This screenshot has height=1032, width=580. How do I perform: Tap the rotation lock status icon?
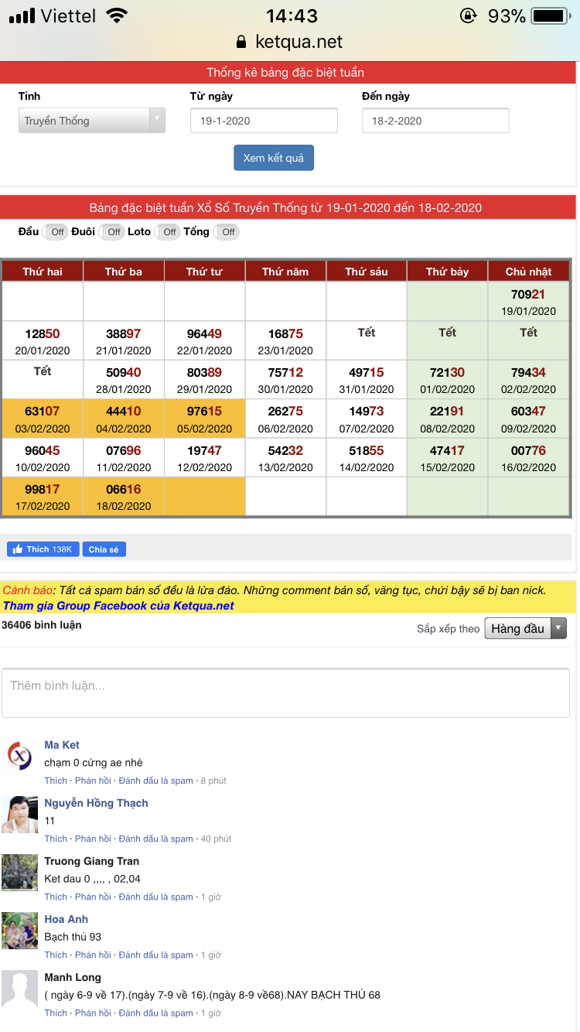click(469, 15)
